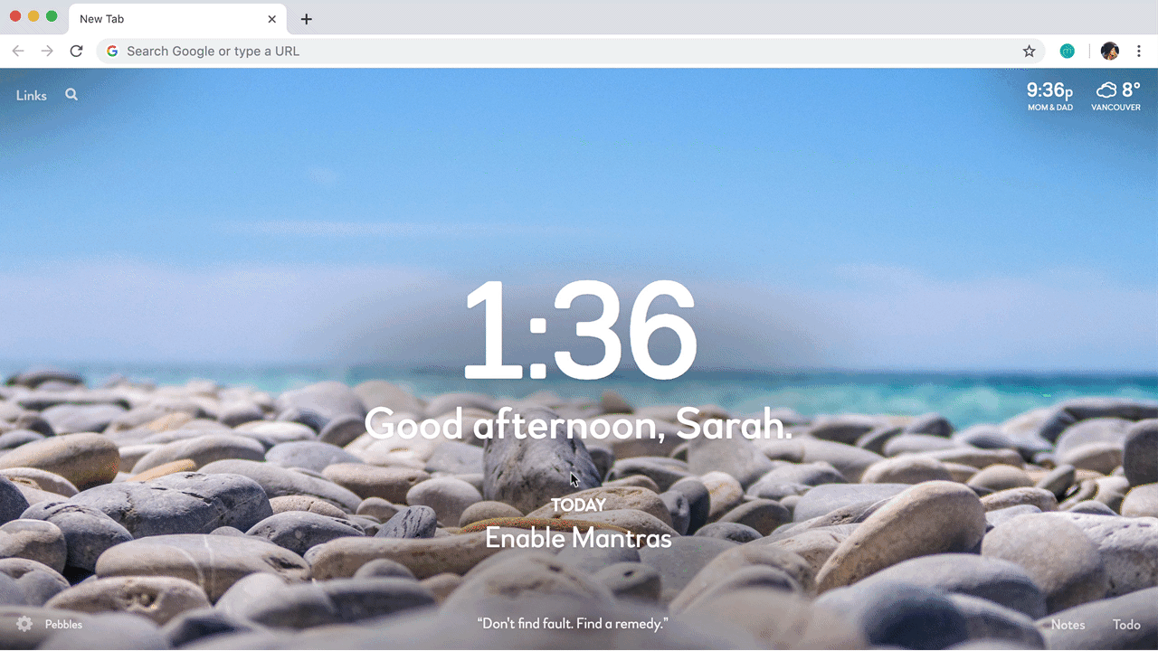Click the Mom & Dad world clock

pos(1050,96)
